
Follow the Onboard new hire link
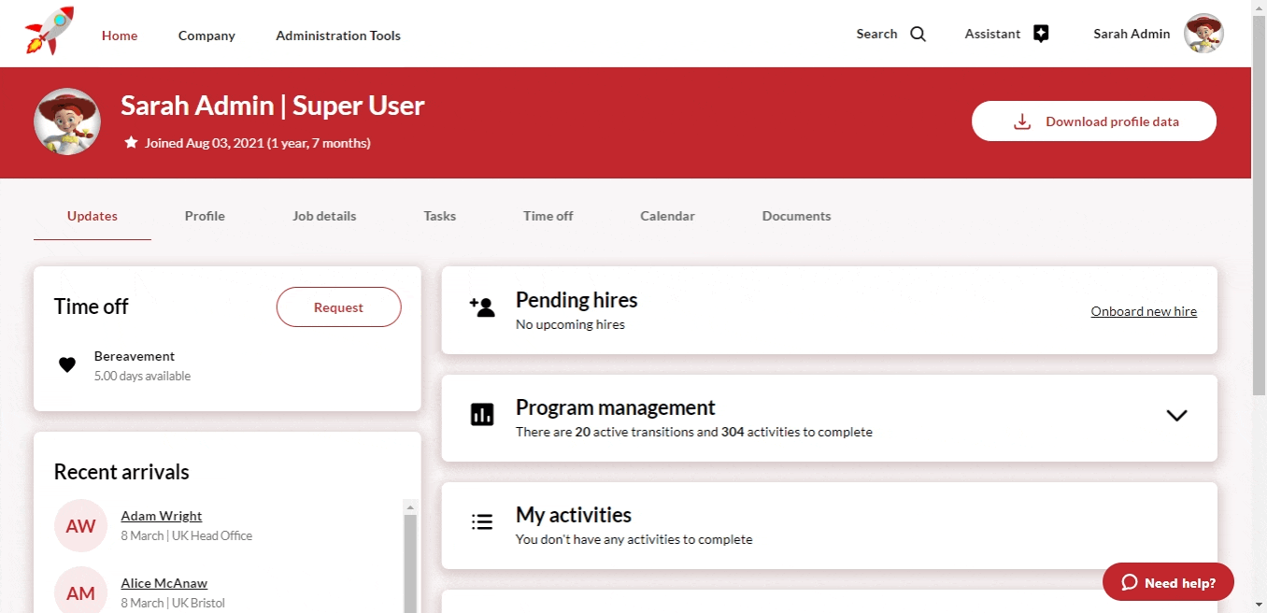(x=1144, y=311)
